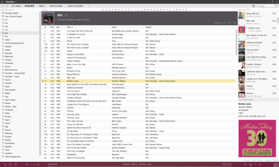Image resolution: width=279 pixels, height=167 pixels.
Task: Open the MusicBee application dropdown menu
Action: point(11,2)
